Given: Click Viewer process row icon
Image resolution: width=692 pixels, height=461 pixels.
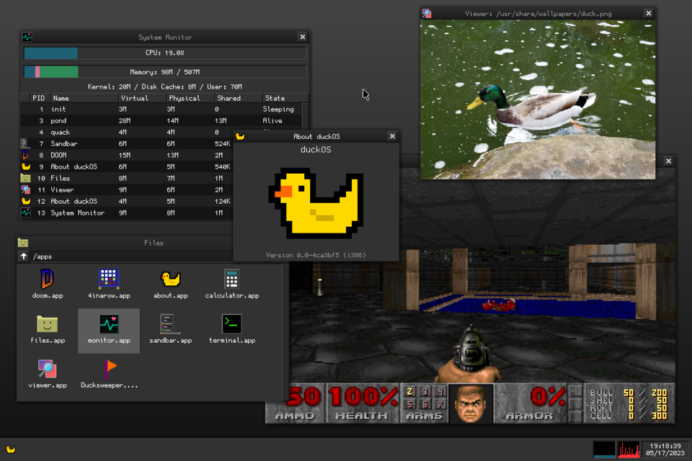Looking at the screenshot, I should 26,189.
